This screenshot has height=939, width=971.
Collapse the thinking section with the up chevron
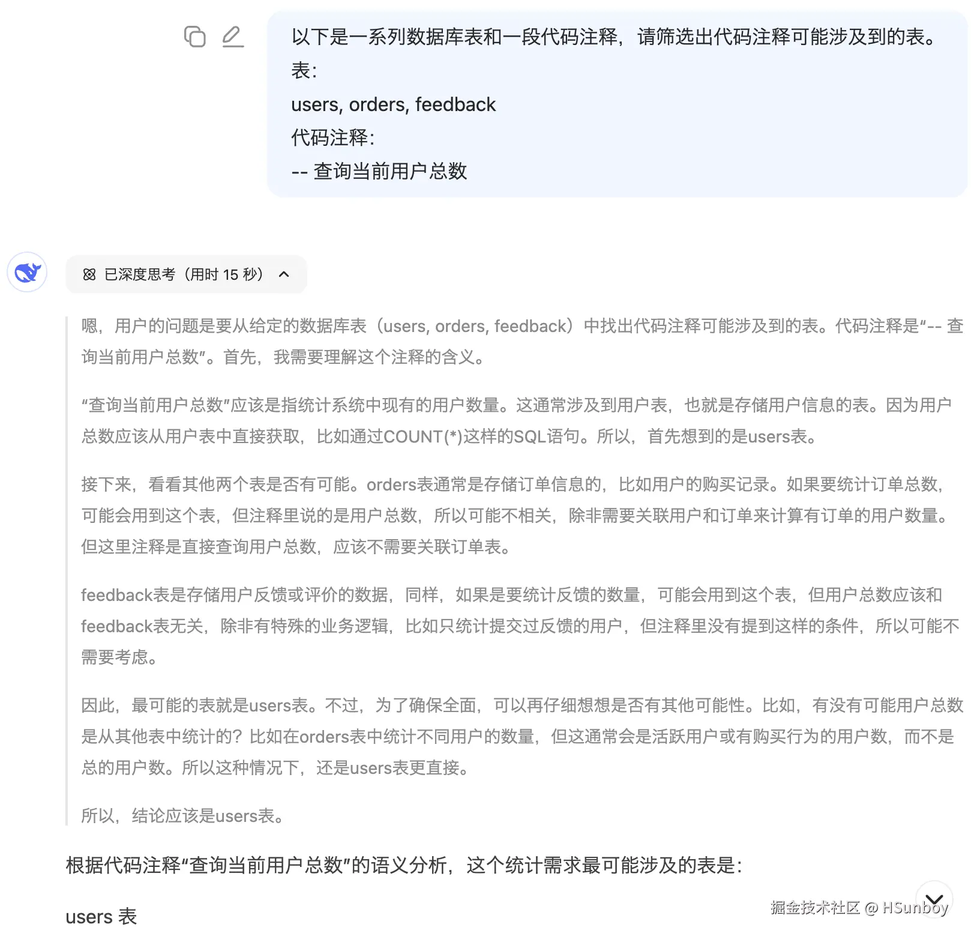tap(284, 274)
